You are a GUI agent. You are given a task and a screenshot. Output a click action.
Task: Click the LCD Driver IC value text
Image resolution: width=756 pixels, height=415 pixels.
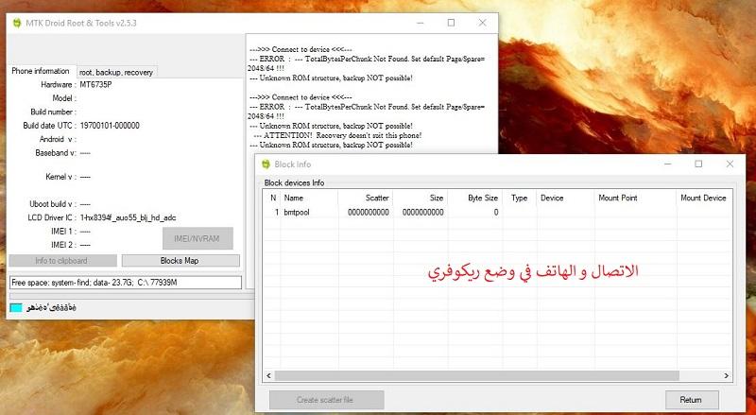128,217
